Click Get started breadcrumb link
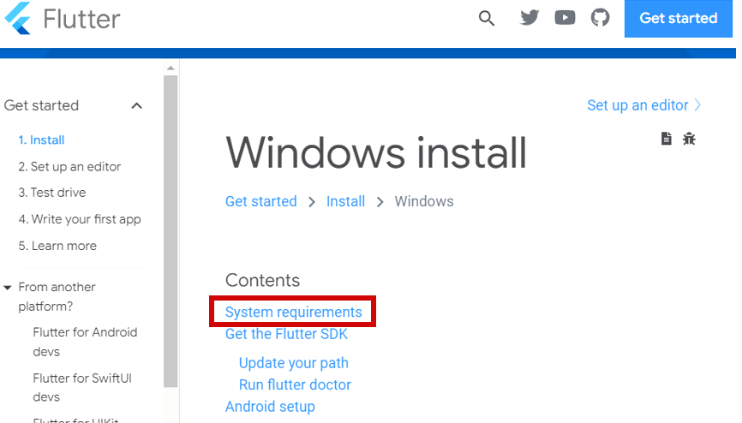 click(x=261, y=201)
